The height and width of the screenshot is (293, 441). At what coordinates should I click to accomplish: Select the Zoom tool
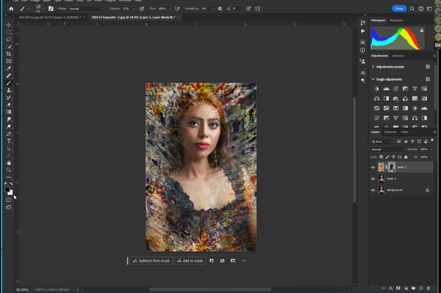tap(9, 170)
